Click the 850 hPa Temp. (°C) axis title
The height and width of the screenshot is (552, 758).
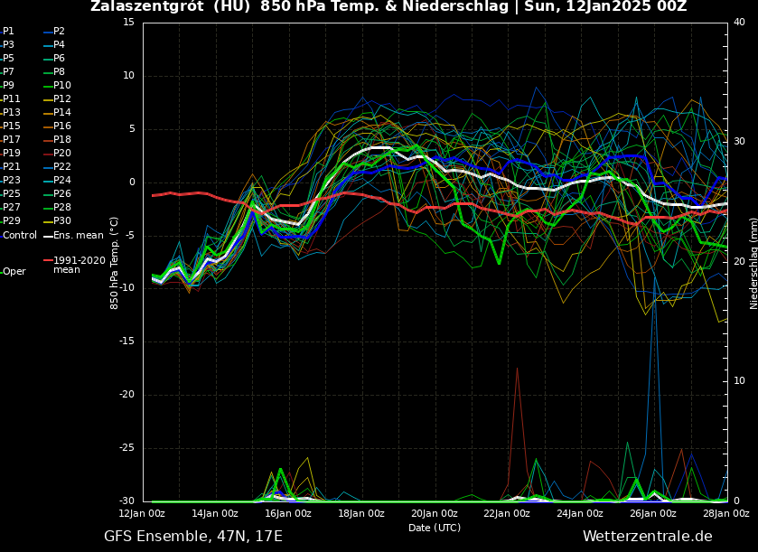click(115, 262)
